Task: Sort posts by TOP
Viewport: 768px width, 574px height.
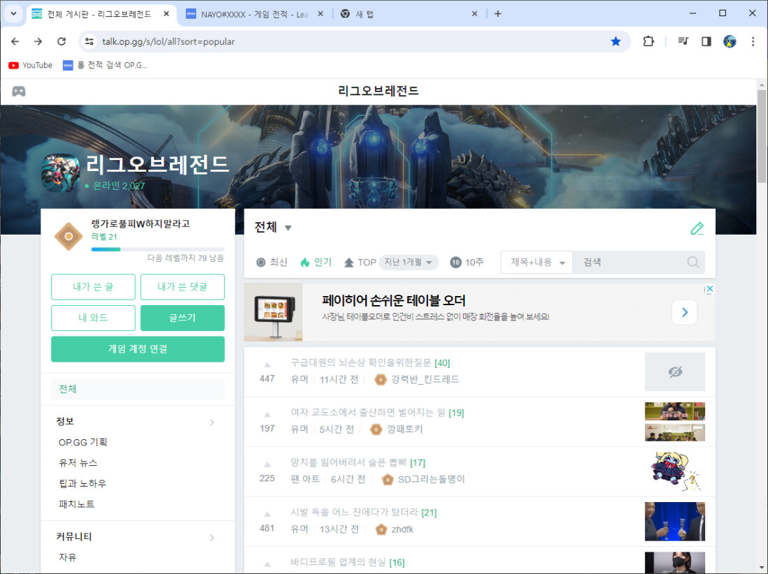Action: [x=360, y=263]
